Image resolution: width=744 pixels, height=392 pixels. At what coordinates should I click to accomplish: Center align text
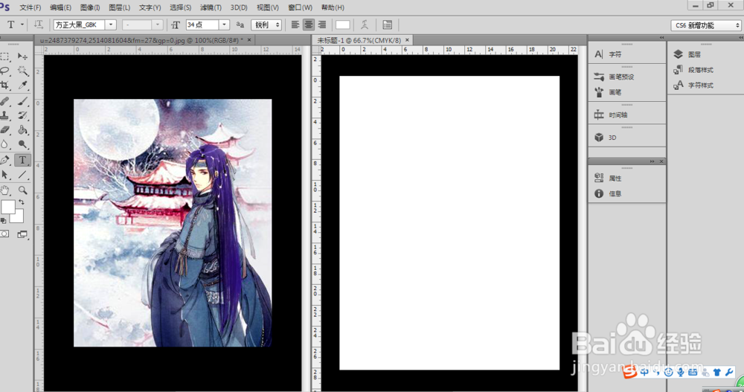tap(309, 25)
